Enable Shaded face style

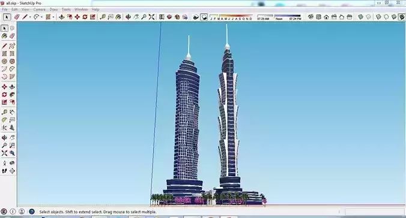pyautogui.click(x=394, y=17)
